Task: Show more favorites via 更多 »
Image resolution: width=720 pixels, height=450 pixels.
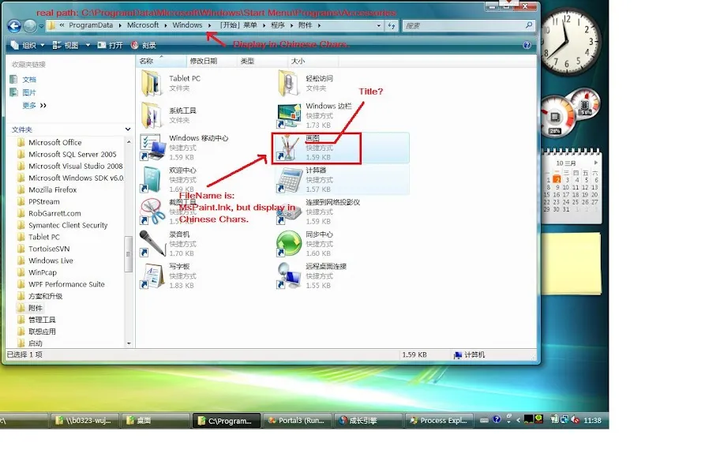Action: [35, 105]
